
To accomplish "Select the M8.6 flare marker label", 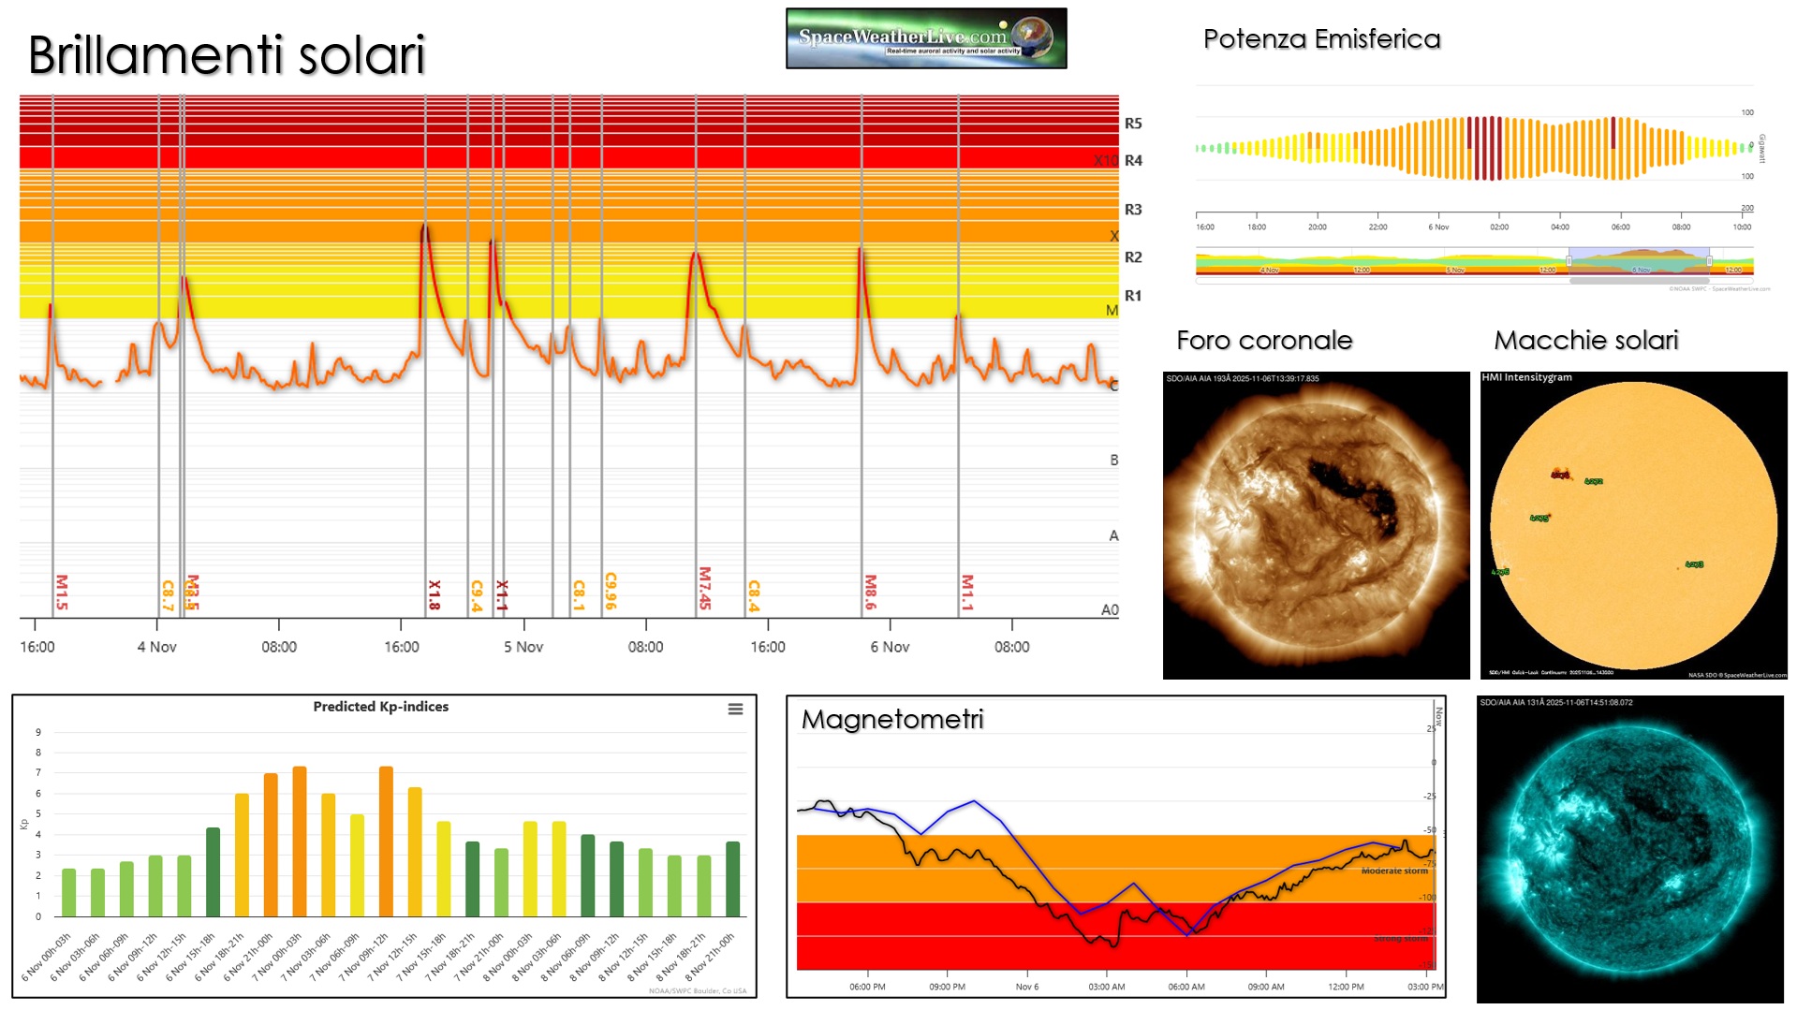I will coord(871,593).
